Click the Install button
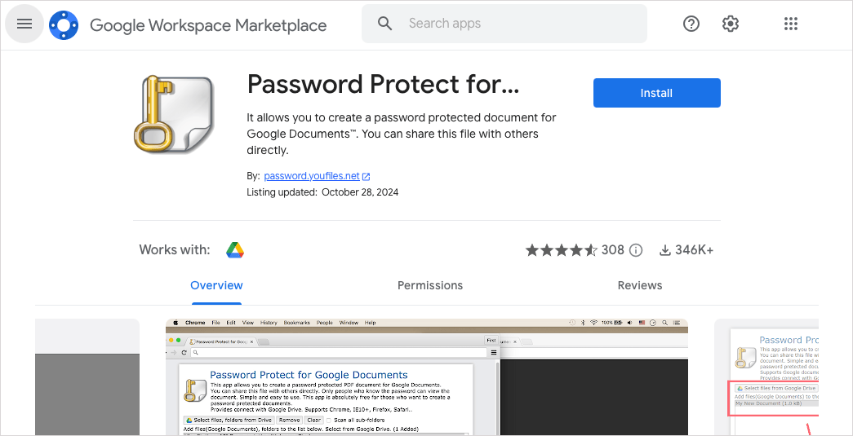Viewport: 853px width, 436px height. coord(656,93)
